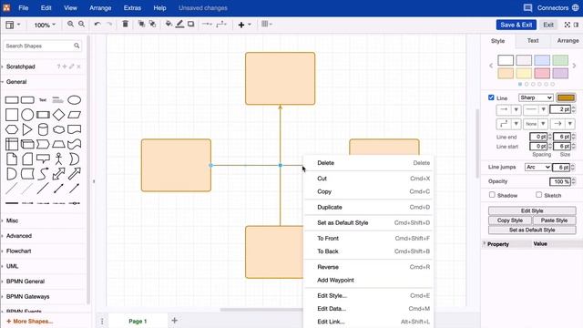This screenshot has width=583, height=328.
Task: Click the plus insert icon in toolbar
Action: [x=241, y=25]
